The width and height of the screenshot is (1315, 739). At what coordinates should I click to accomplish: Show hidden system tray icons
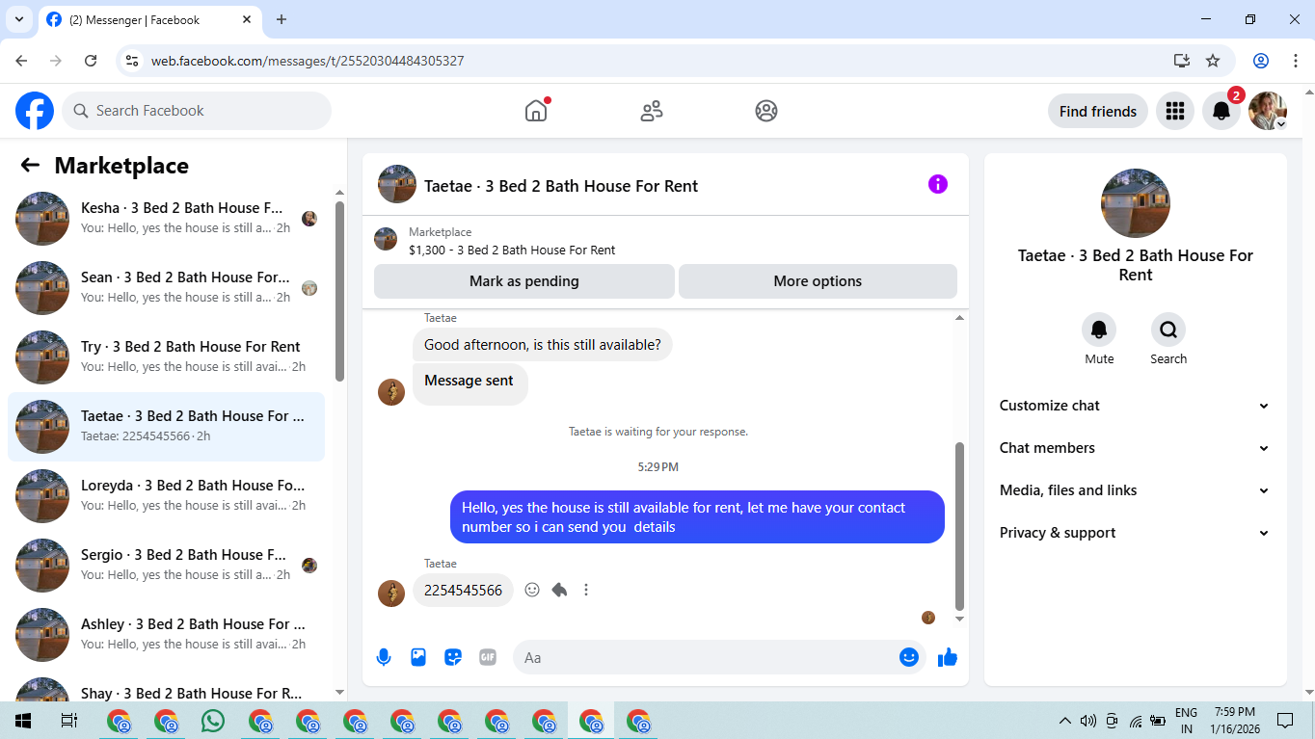point(1064,721)
